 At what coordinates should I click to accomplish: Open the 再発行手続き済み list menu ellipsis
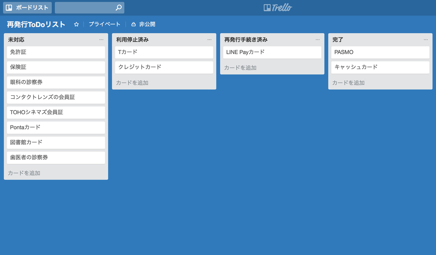click(318, 40)
